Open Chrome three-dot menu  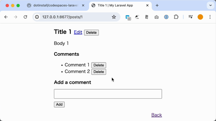[210, 17]
